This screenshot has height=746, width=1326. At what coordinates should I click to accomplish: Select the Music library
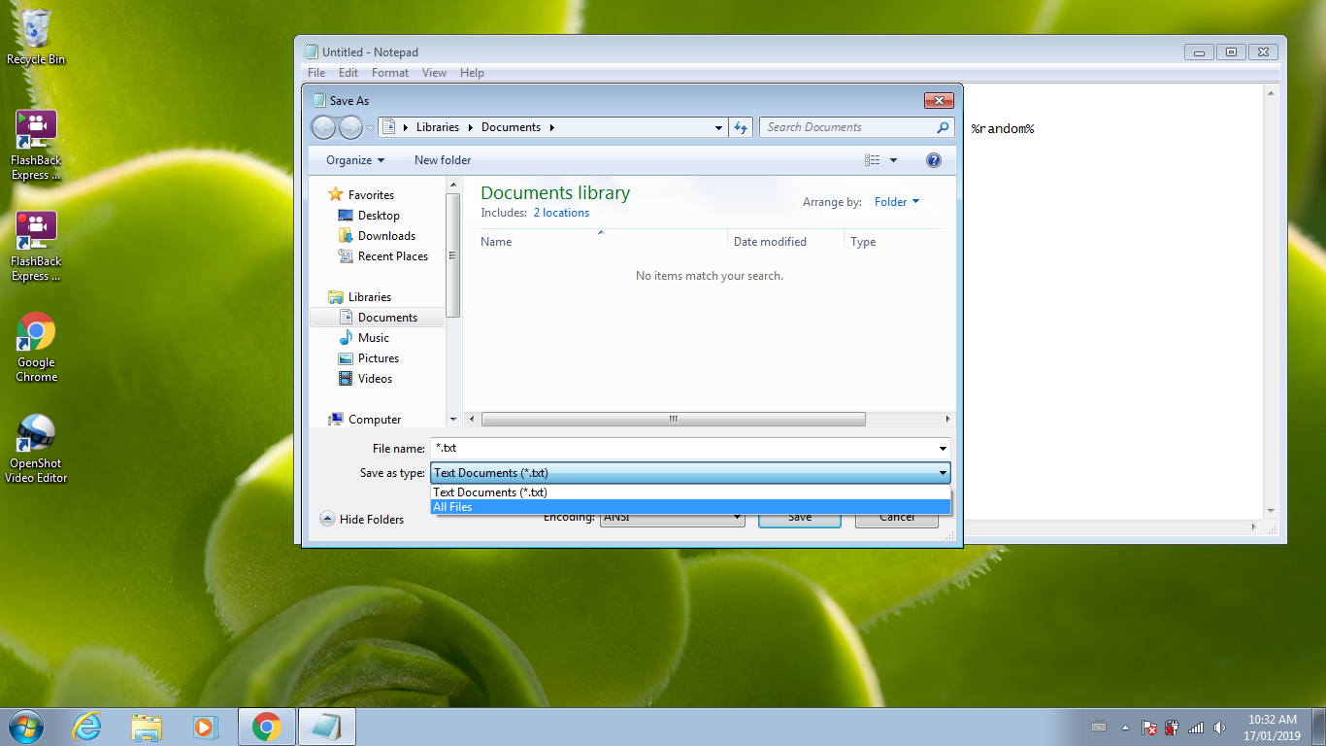pyautogui.click(x=373, y=338)
